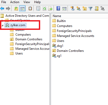Click the Filter options funnel icon

tap(90, 9)
